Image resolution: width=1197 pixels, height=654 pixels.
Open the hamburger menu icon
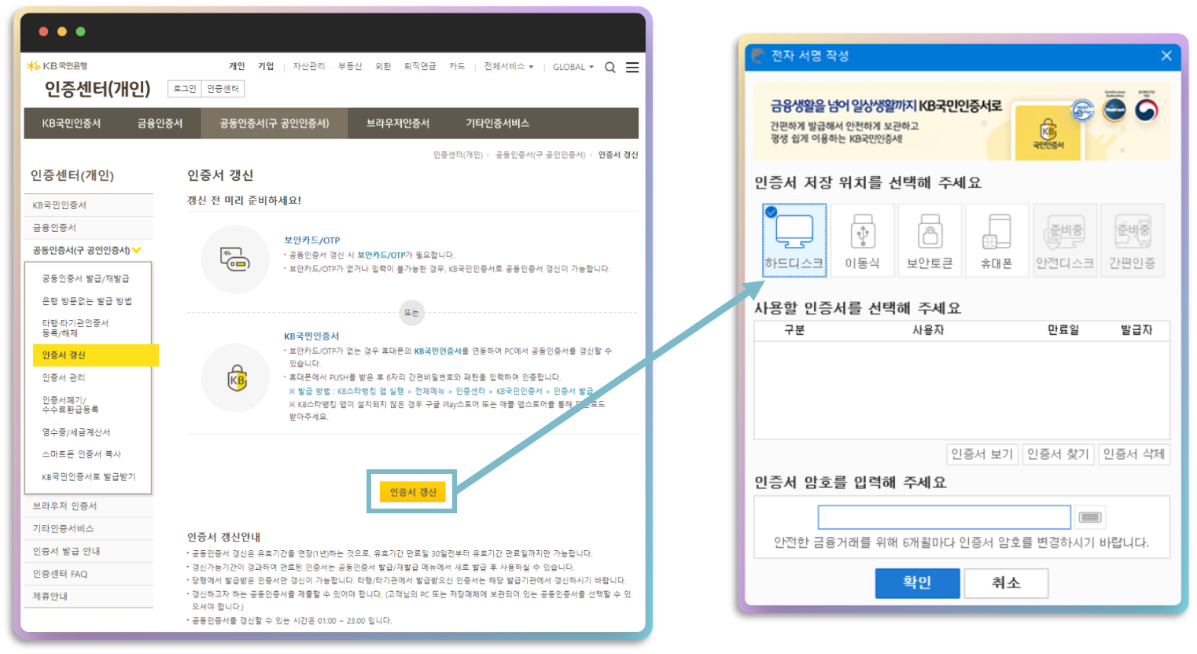point(632,68)
